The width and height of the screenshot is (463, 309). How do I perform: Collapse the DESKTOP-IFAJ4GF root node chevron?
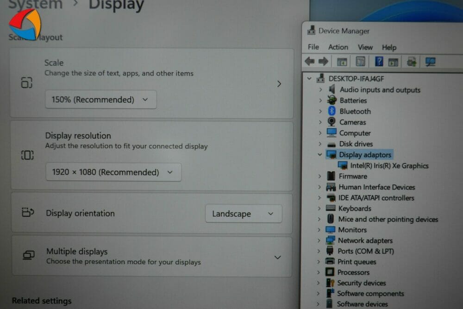coord(309,79)
